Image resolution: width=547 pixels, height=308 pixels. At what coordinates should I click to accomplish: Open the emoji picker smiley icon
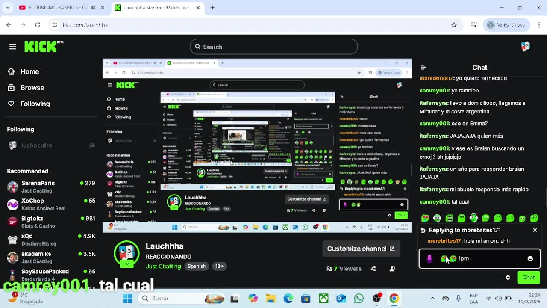click(x=530, y=258)
